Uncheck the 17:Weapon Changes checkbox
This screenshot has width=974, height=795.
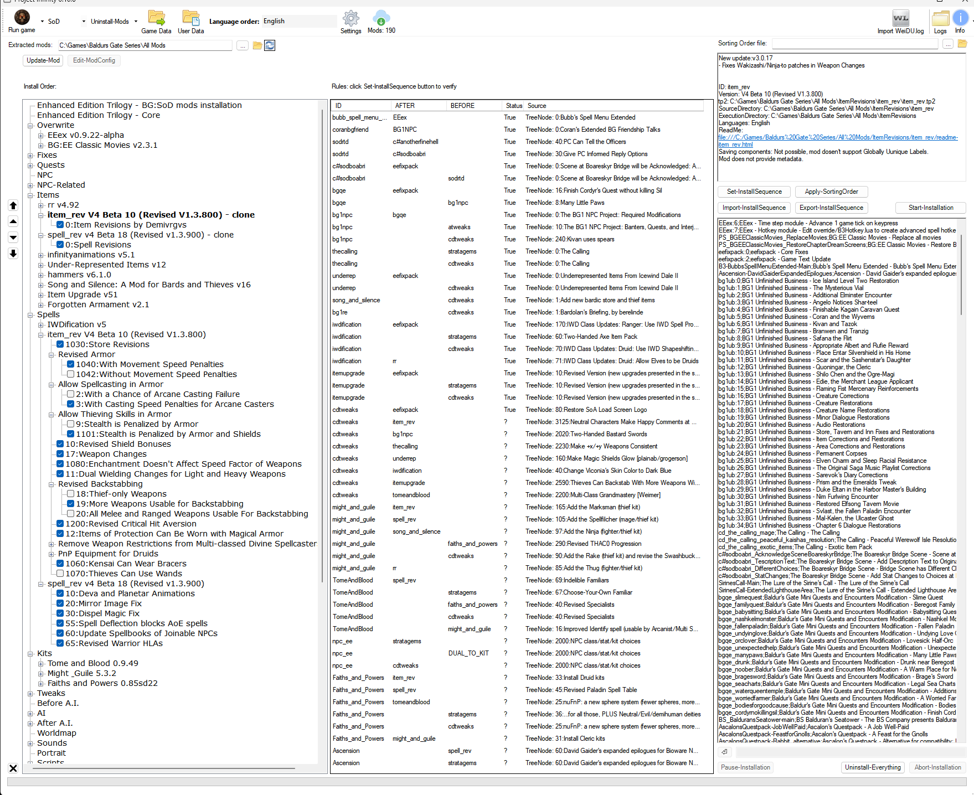coord(60,453)
